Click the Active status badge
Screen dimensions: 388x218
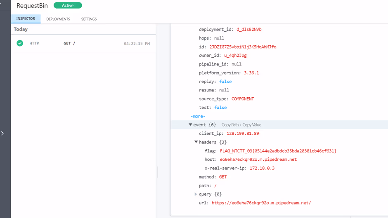tap(68, 5)
